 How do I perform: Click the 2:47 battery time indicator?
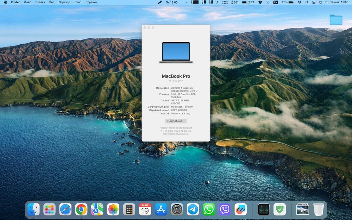[x=248, y=2]
